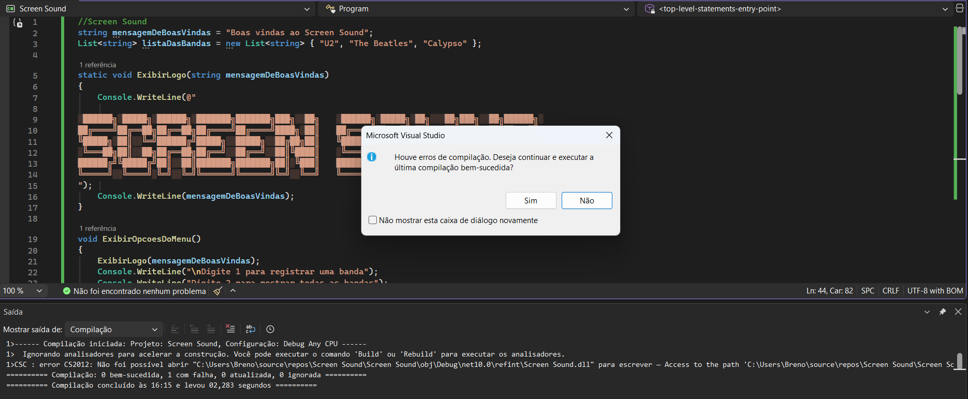This screenshot has height=399, width=968.
Task: Click the go to next message icon
Action: tap(211, 329)
